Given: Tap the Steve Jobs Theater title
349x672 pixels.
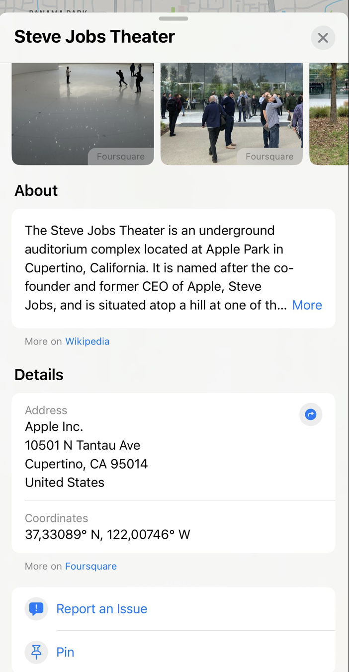Looking at the screenshot, I should [x=94, y=37].
